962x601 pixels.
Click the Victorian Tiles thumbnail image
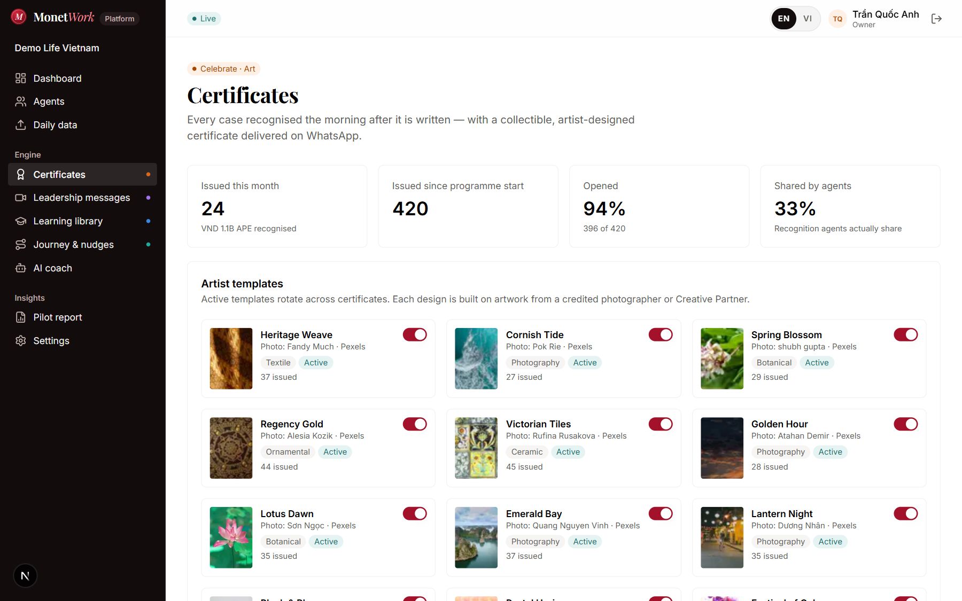click(476, 448)
